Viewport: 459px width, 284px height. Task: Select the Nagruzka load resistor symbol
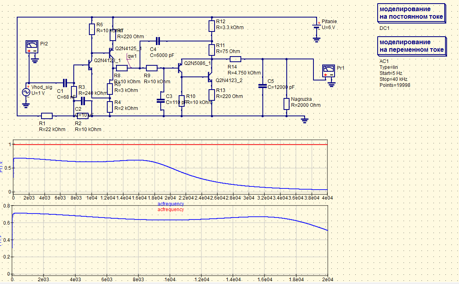[x=286, y=104]
